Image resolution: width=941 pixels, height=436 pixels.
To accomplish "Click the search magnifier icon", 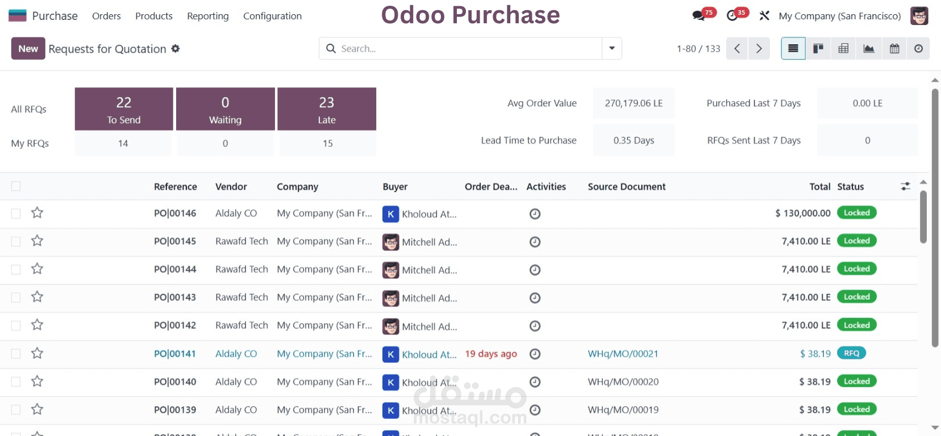I will (x=331, y=49).
